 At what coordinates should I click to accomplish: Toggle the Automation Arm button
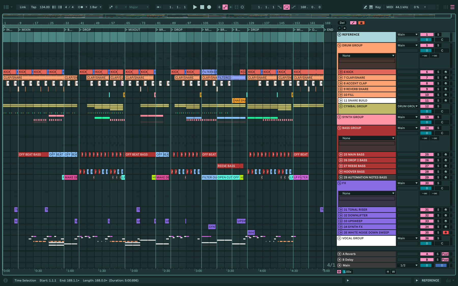pos(225,7)
